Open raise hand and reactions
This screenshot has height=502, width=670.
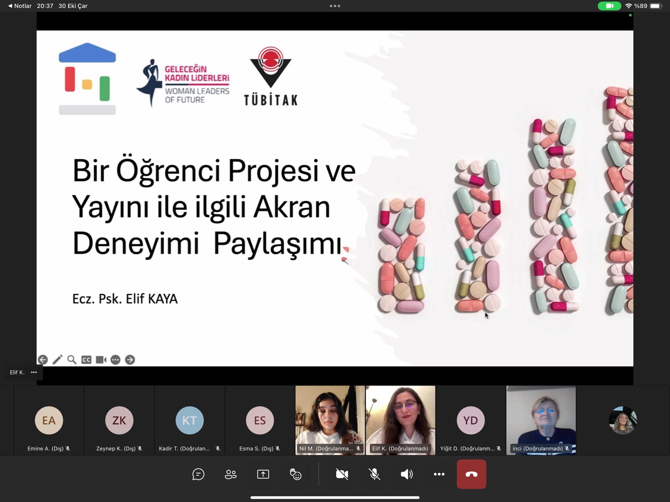pyautogui.click(x=296, y=474)
